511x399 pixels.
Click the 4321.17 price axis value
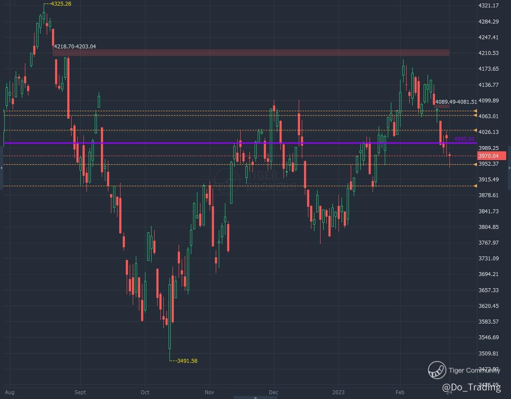(489, 6)
